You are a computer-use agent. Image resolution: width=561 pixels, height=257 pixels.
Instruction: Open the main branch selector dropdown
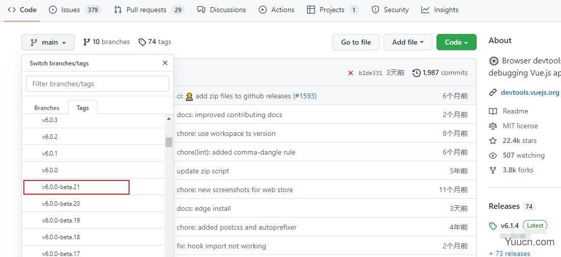pos(48,42)
